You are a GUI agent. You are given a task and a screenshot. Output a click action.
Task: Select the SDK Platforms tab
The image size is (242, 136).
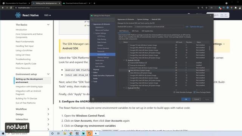click(x=124, y=31)
